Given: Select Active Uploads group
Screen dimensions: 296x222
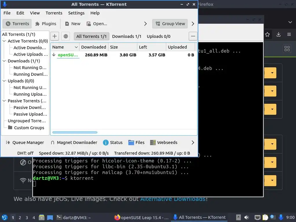Looking at the screenshot, I should [31, 54].
